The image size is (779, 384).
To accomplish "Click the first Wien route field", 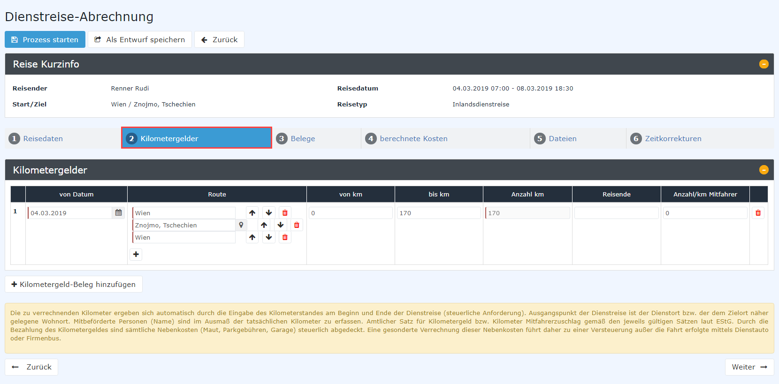I will tap(184, 213).
